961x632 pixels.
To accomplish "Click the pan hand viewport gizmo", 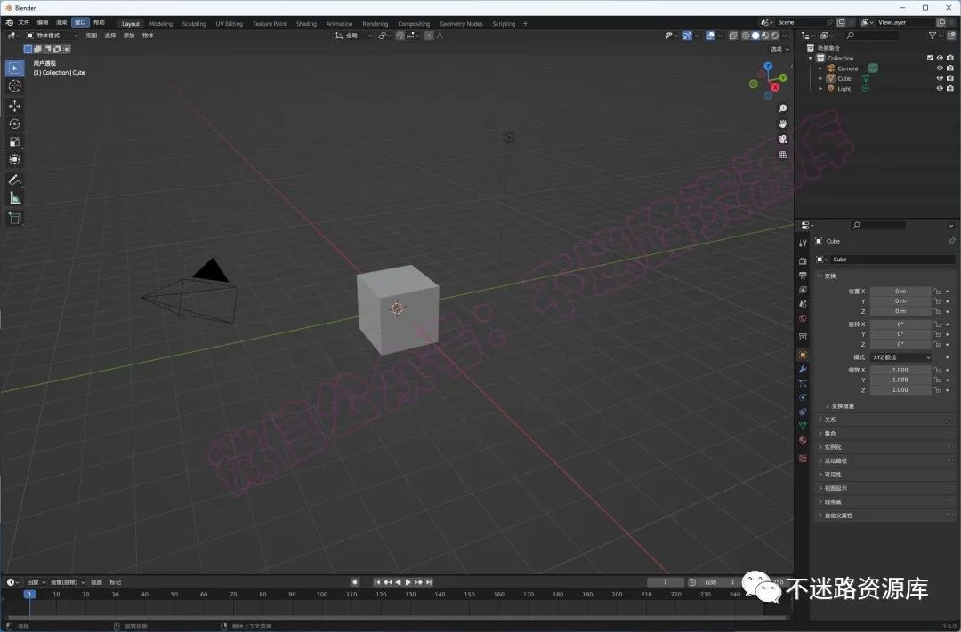I will click(783, 124).
